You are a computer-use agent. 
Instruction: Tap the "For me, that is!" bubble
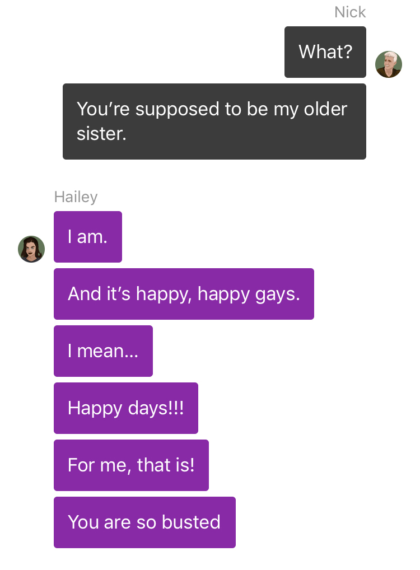click(x=131, y=465)
